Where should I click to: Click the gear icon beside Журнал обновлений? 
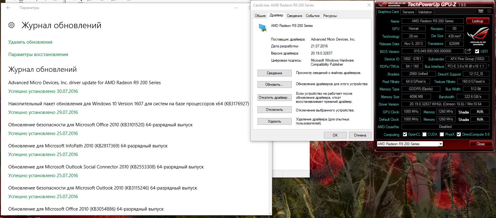(x=12, y=25)
